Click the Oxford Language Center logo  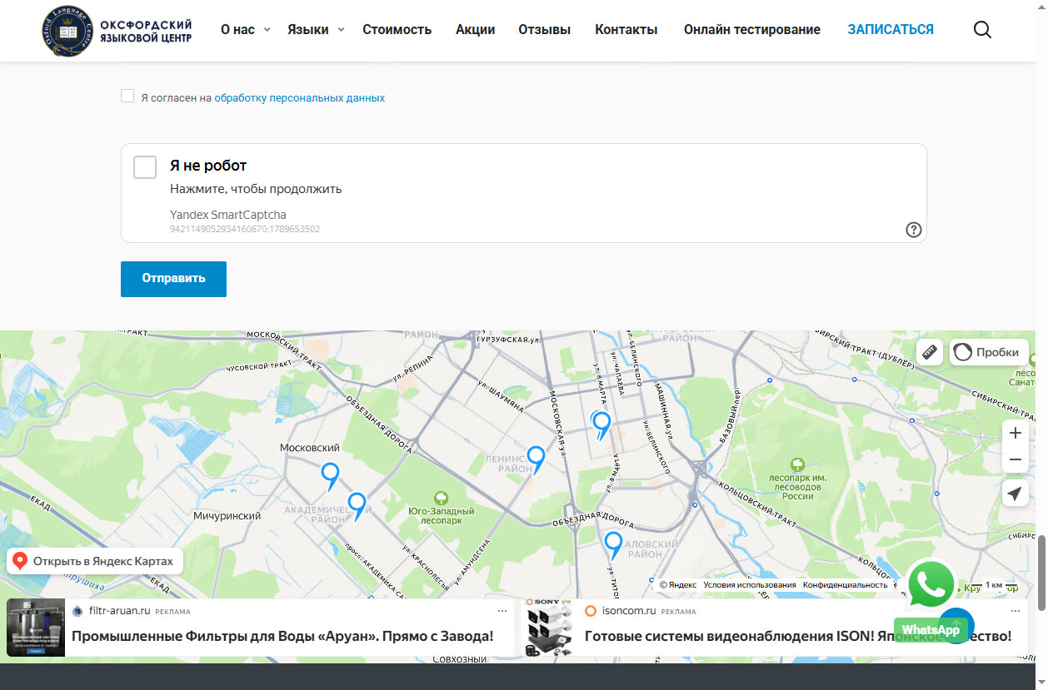coord(117,30)
